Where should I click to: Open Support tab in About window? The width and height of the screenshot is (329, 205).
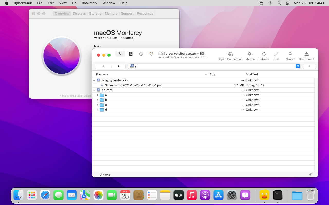pos(127,14)
